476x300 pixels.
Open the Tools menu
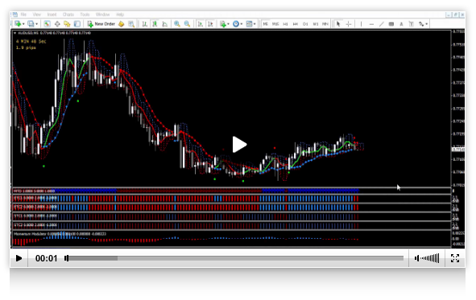(x=85, y=14)
